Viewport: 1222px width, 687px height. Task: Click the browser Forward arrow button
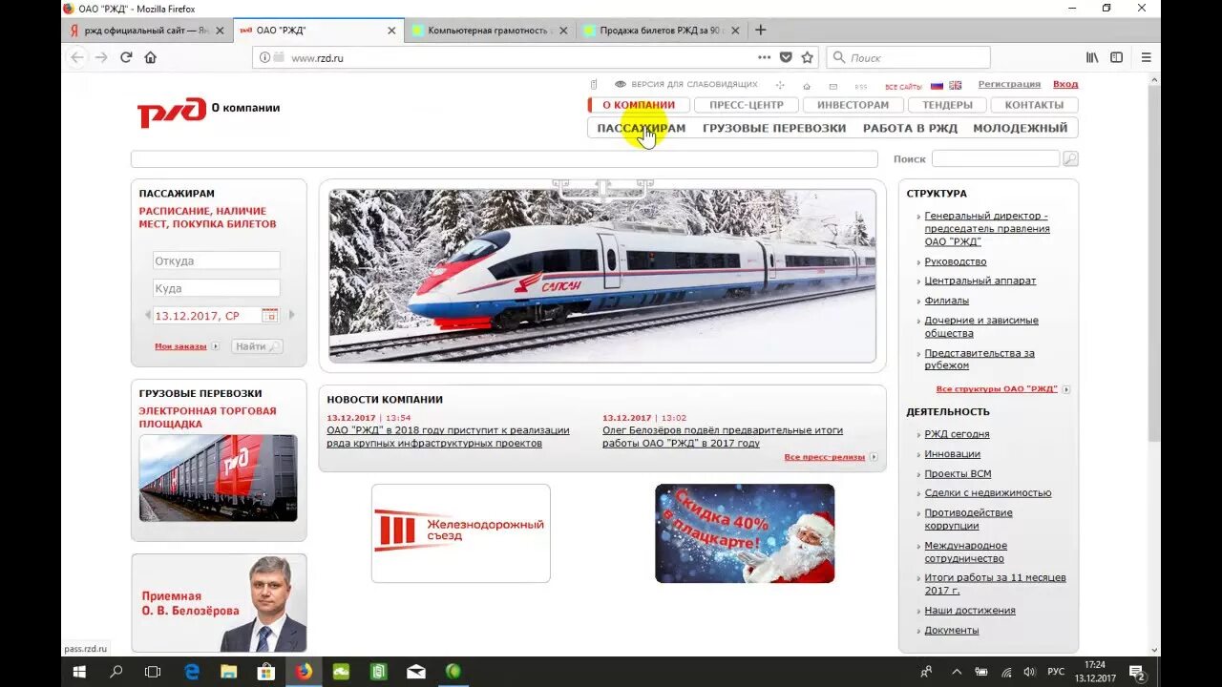coord(101,57)
